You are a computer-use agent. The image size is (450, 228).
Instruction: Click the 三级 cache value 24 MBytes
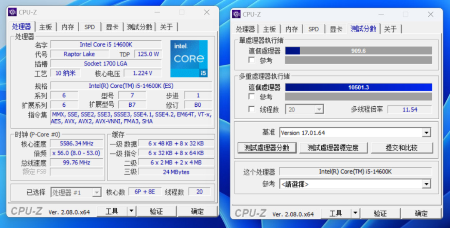176,172
